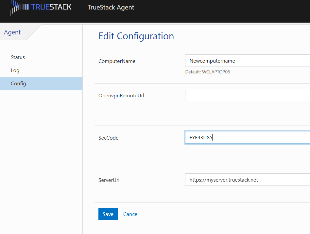The height and width of the screenshot is (234, 310).
Task: Click the Edit Configuration heading
Action: [x=136, y=36]
